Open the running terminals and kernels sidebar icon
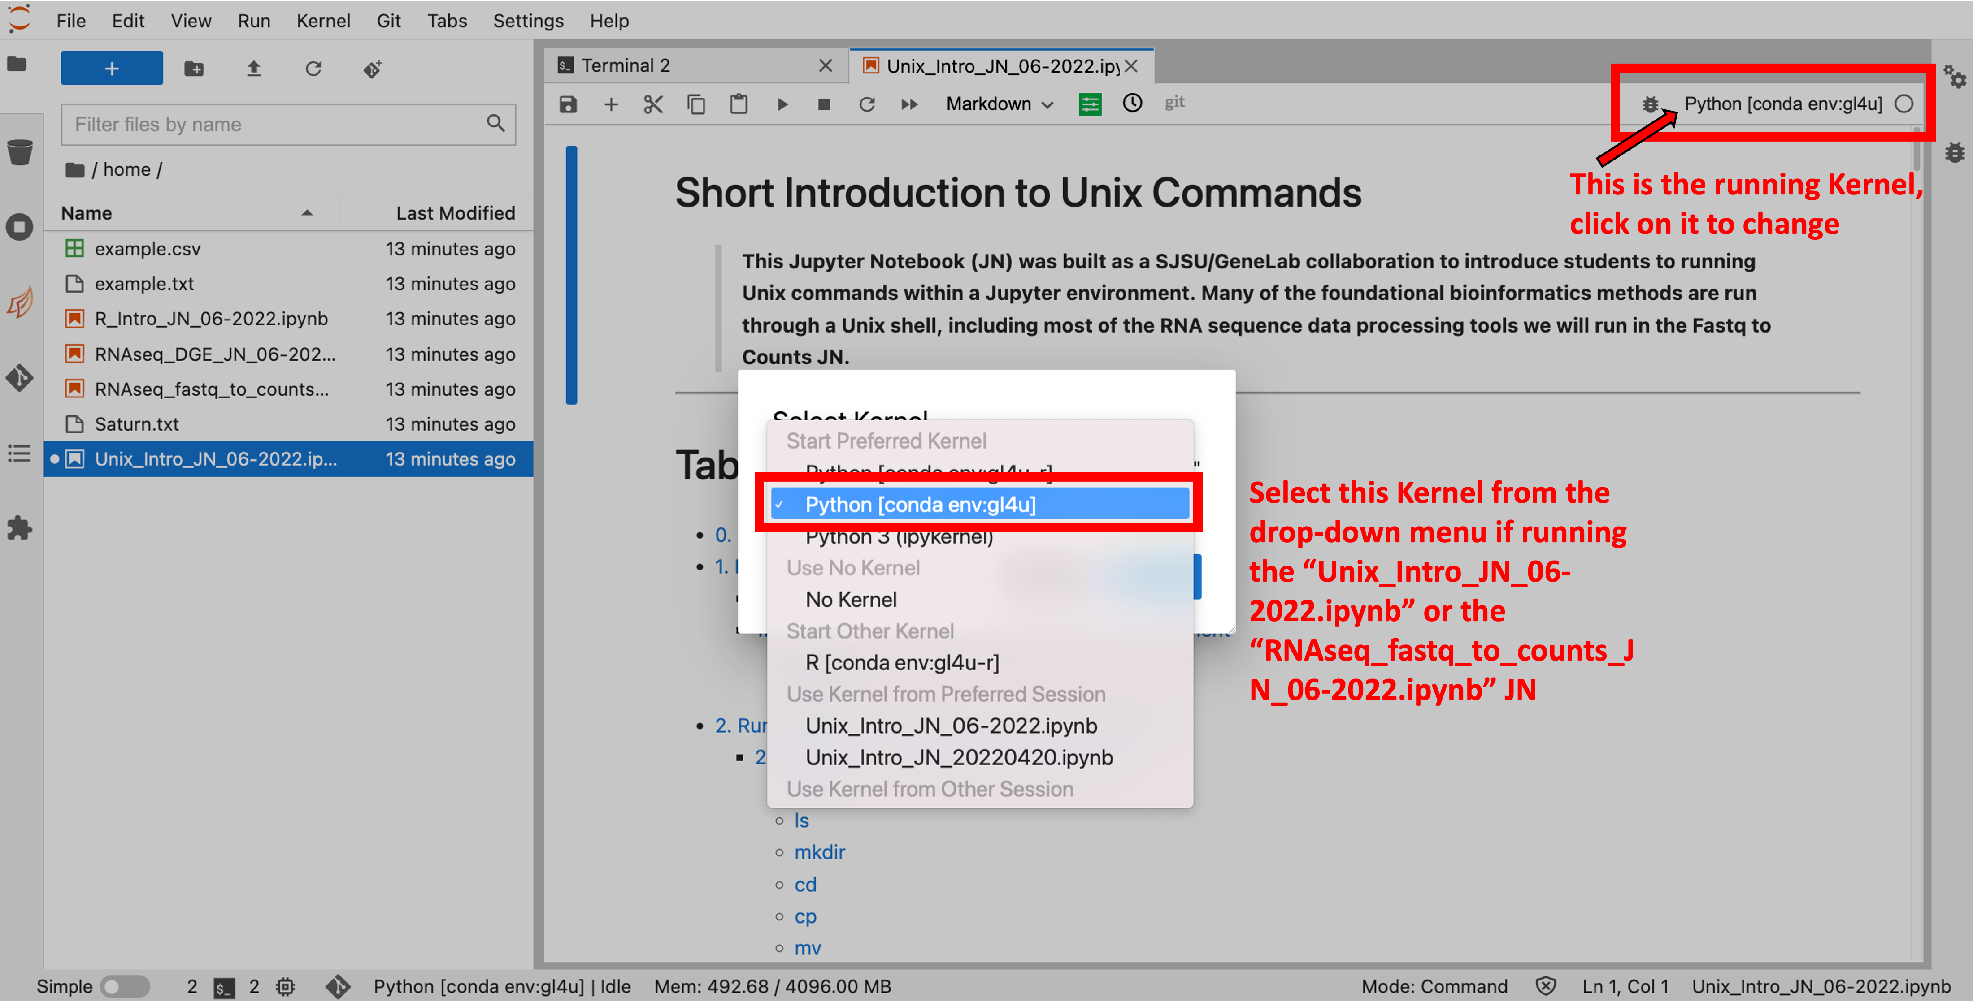This screenshot has width=1973, height=1002. pos(19,227)
